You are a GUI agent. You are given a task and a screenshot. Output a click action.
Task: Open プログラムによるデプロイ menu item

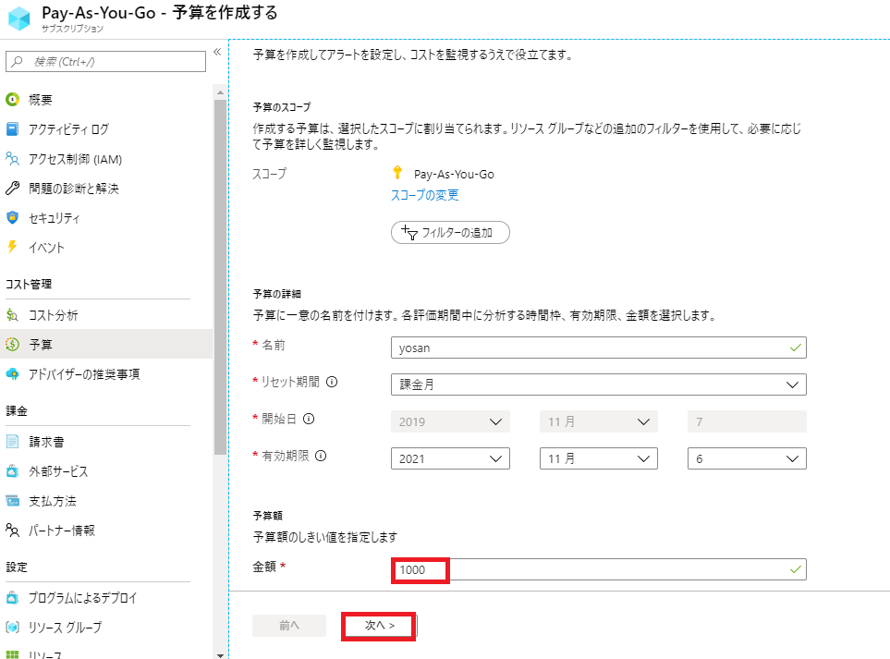(x=106, y=598)
